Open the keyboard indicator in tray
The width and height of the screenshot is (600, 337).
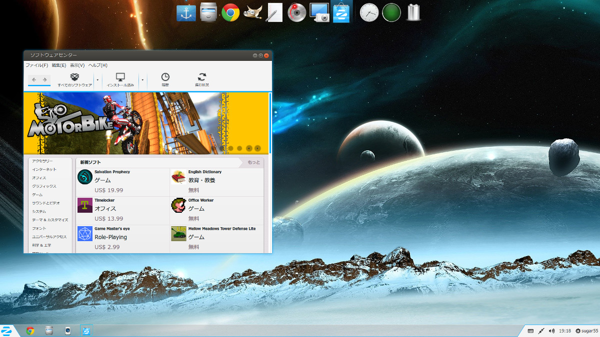pos(530,331)
